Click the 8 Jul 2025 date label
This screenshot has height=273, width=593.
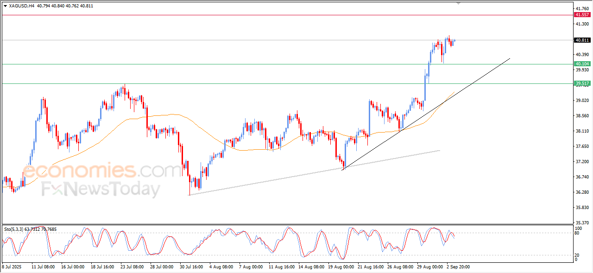(x=12, y=267)
